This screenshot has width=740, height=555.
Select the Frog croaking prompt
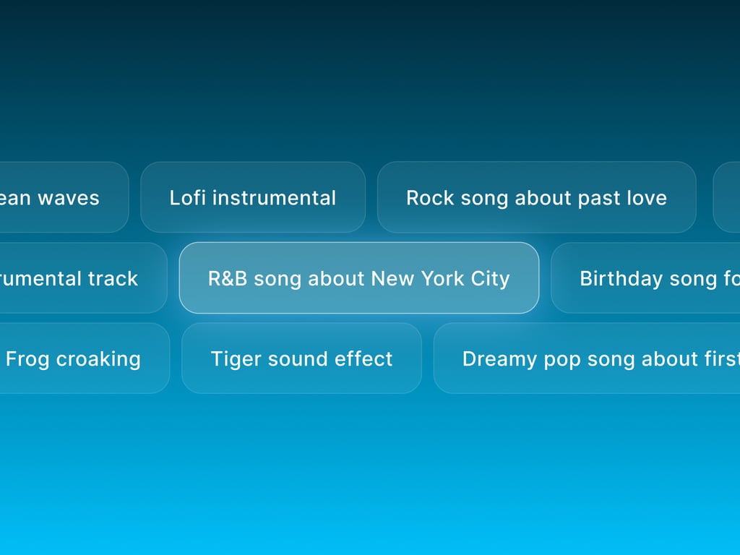click(84, 358)
